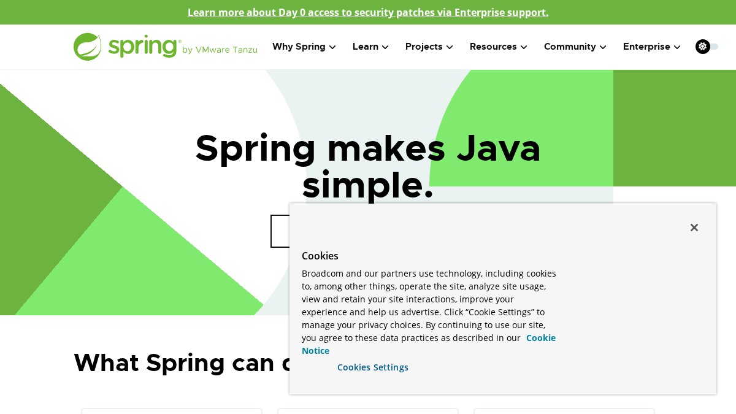This screenshot has height=414, width=736.
Task: Expand the Why Spring chevron arrow
Action: [x=332, y=47]
